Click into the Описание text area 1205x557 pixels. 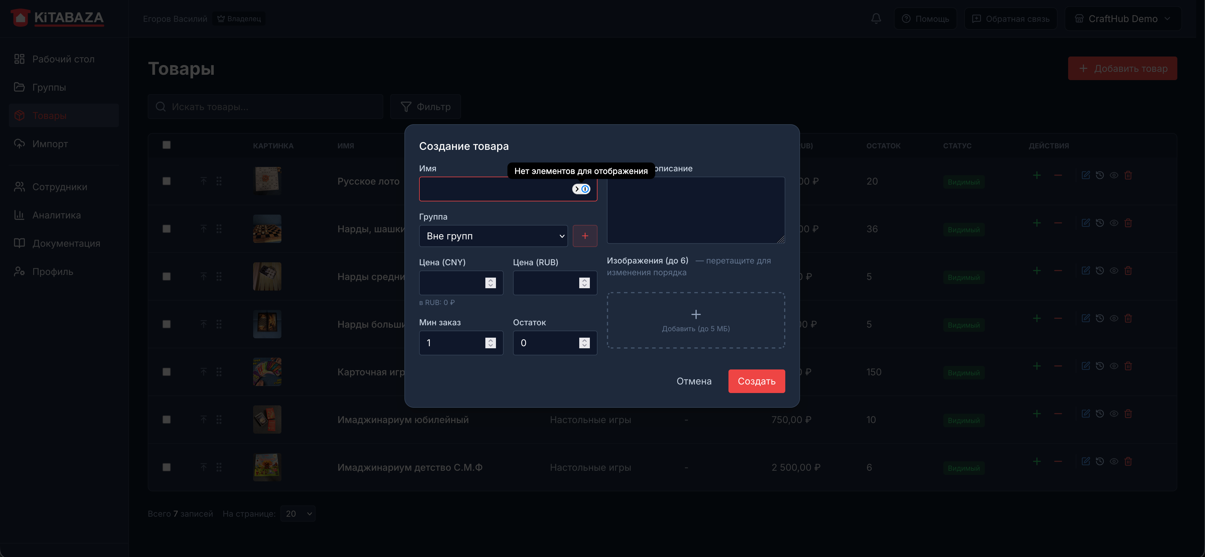696,210
